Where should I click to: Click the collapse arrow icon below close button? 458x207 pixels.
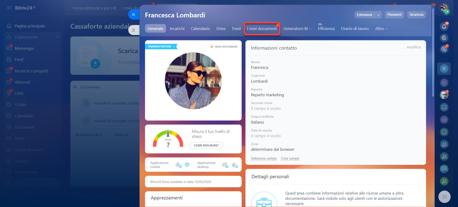click(133, 30)
